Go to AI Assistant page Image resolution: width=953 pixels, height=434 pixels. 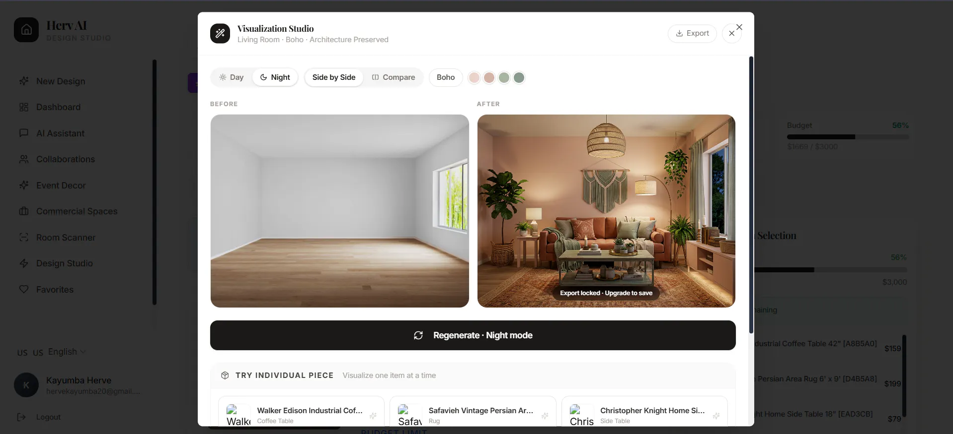[60, 133]
